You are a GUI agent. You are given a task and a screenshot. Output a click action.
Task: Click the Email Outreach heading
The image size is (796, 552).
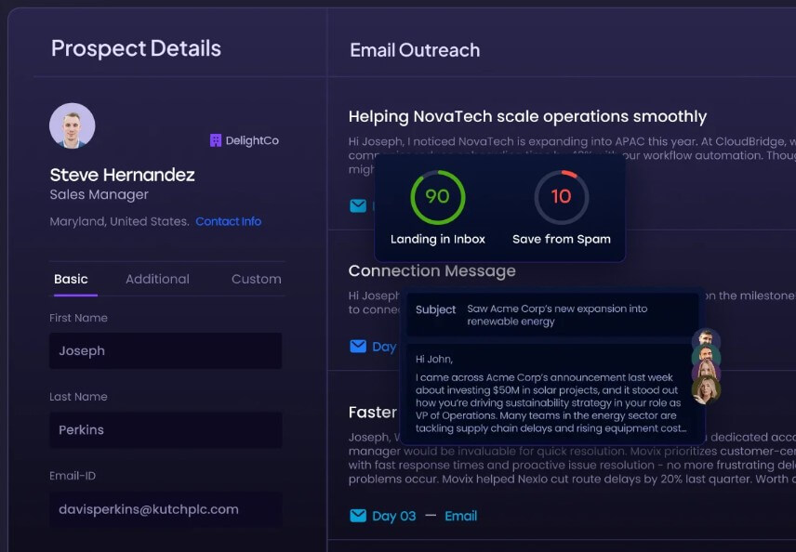coord(415,50)
